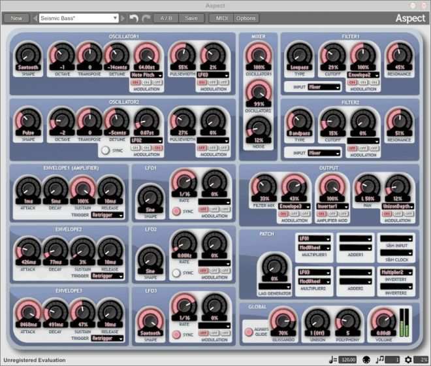Click the Oscillator1 Detune knob

pos(117,54)
